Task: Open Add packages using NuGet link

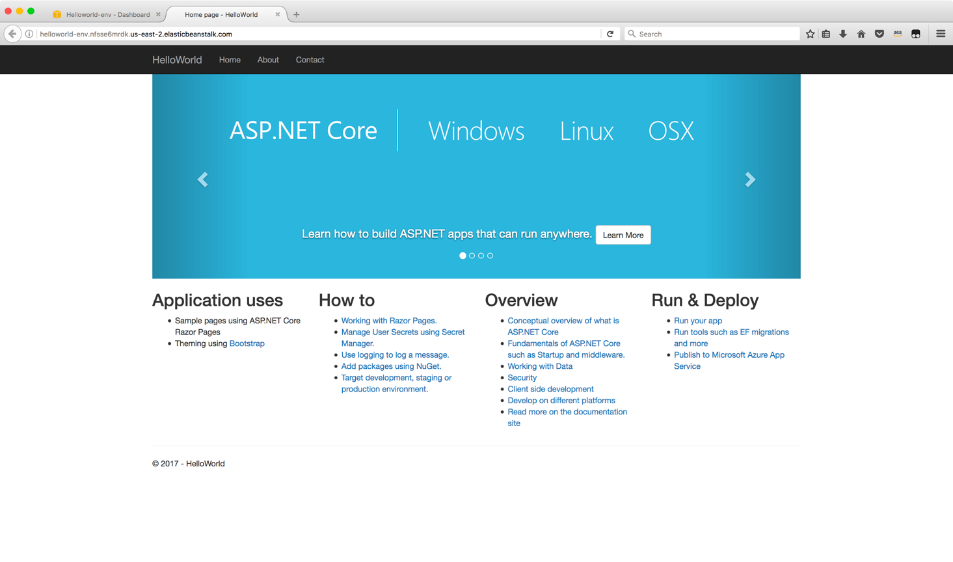Action: [391, 366]
